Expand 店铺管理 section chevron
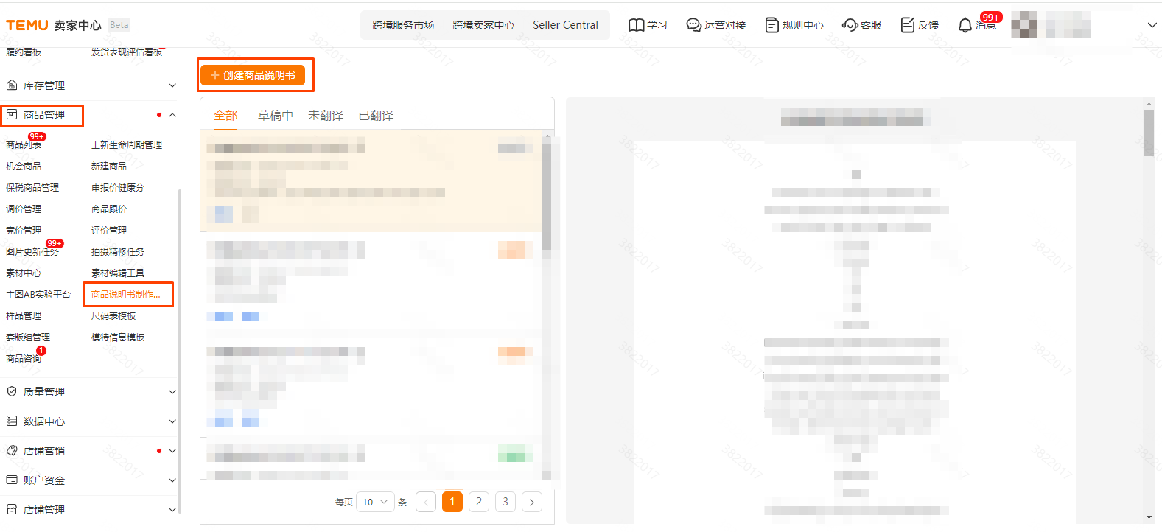The height and width of the screenshot is (532, 1162). click(172, 510)
